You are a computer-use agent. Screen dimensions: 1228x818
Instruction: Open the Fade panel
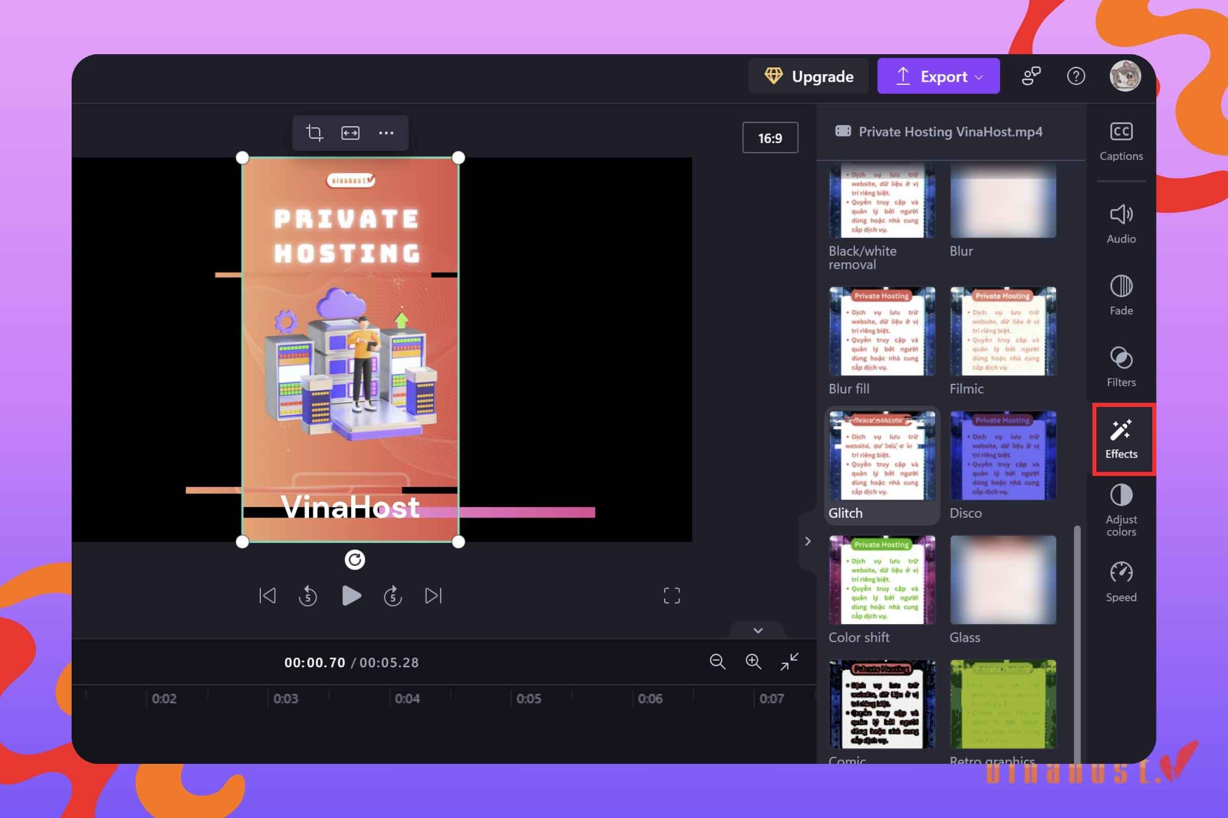1121,296
